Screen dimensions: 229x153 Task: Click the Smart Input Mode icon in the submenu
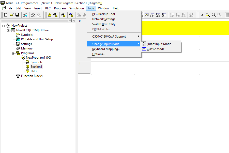pyautogui.click(x=144, y=44)
